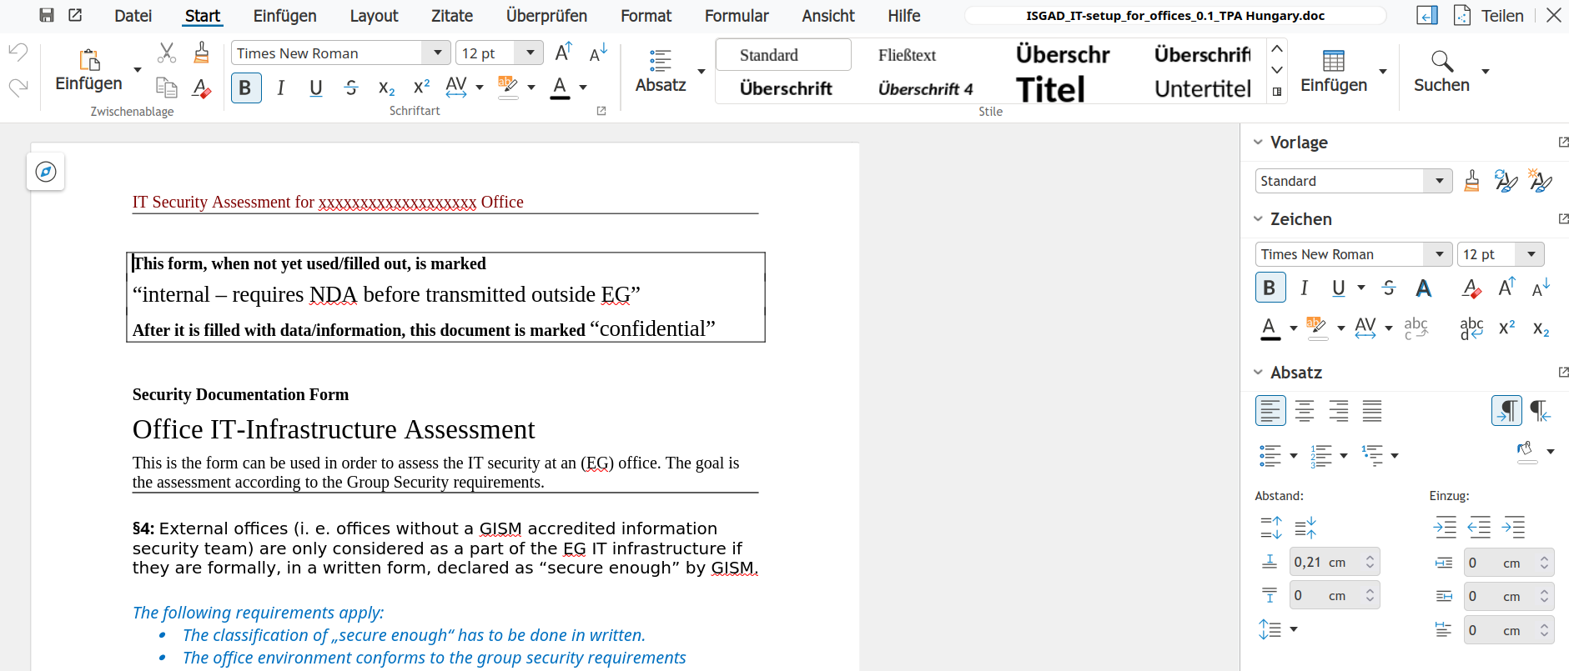Click the Subscript icon in ribbon
This screenshot has height=671, width=1569.
[386, 88]
